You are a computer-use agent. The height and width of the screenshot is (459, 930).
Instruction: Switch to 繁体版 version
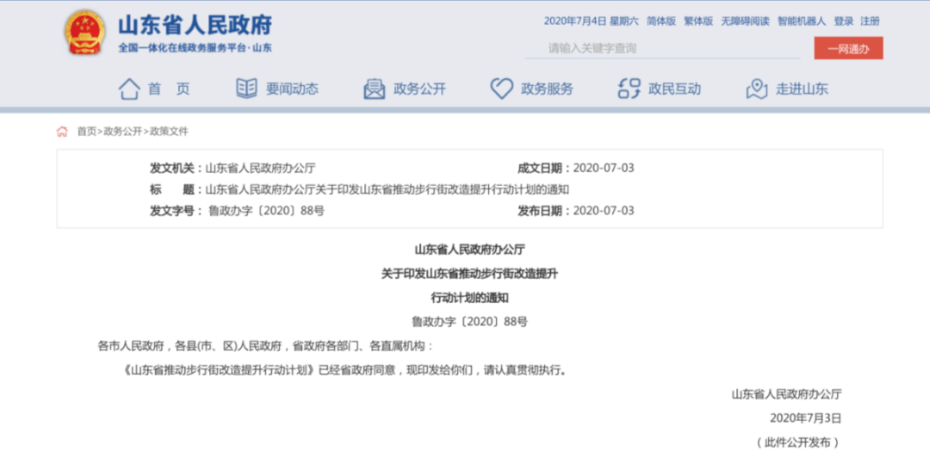coord(698,22)
